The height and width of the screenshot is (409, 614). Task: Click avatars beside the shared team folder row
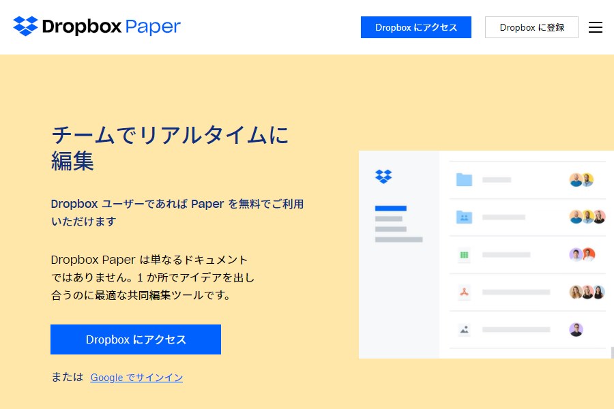(587, 217)
